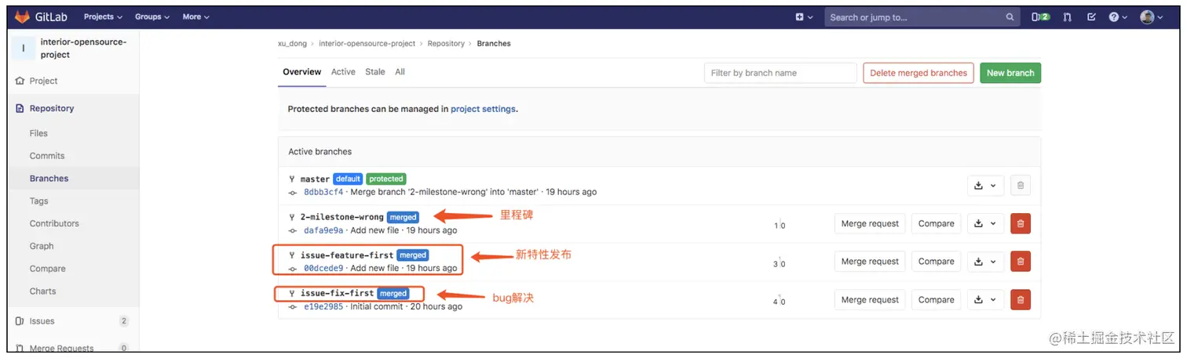This screenshot has width=1187, height=358.
Task: Click Repository in the breadcrumb
Action: (446, 44)
